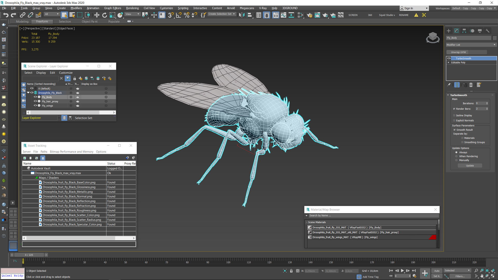Open Rendered Frame Window icon
Viewport: 498px width, 280px height.
click(x=317, y=15)
